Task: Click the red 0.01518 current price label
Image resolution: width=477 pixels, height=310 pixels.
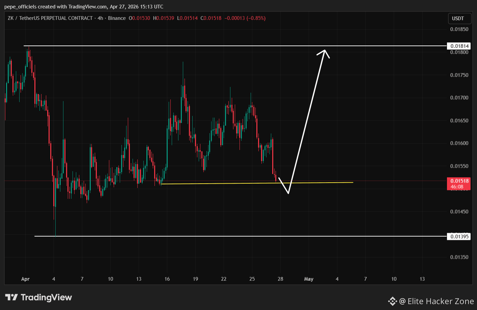Action: point(459,181)
